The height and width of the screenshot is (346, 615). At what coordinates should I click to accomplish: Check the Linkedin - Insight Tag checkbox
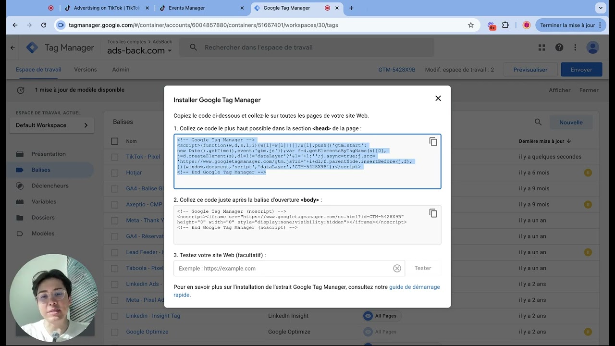[114, 316]
